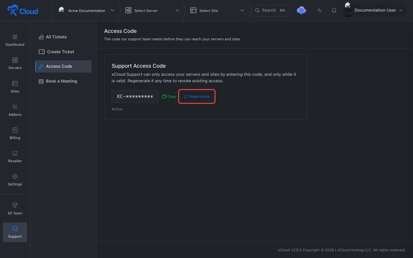413x258 pixels.
Task: Click the purple cloud assistant icon
Action: pyautogui.click(x=301, y=10)
